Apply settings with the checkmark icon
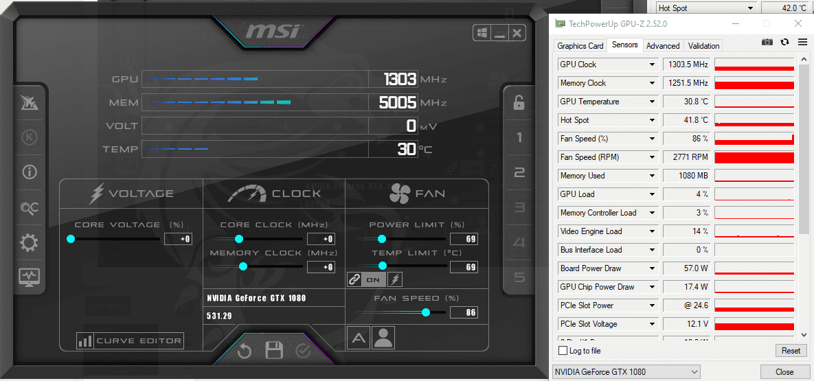 (x=303, y=351)
